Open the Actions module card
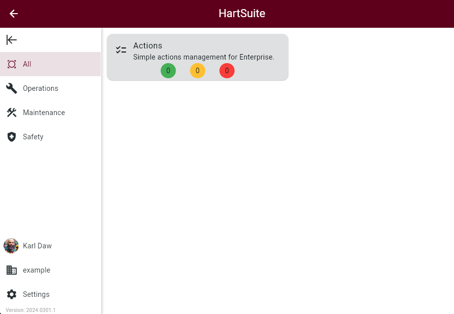 (197, 57)
